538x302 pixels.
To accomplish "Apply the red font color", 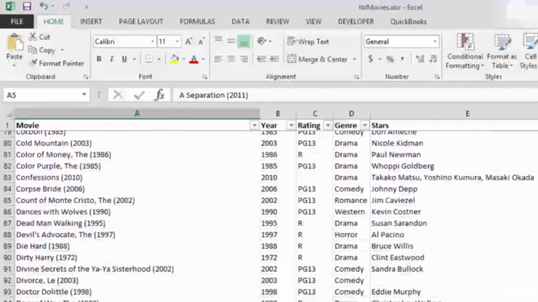I will pos(194,59).
